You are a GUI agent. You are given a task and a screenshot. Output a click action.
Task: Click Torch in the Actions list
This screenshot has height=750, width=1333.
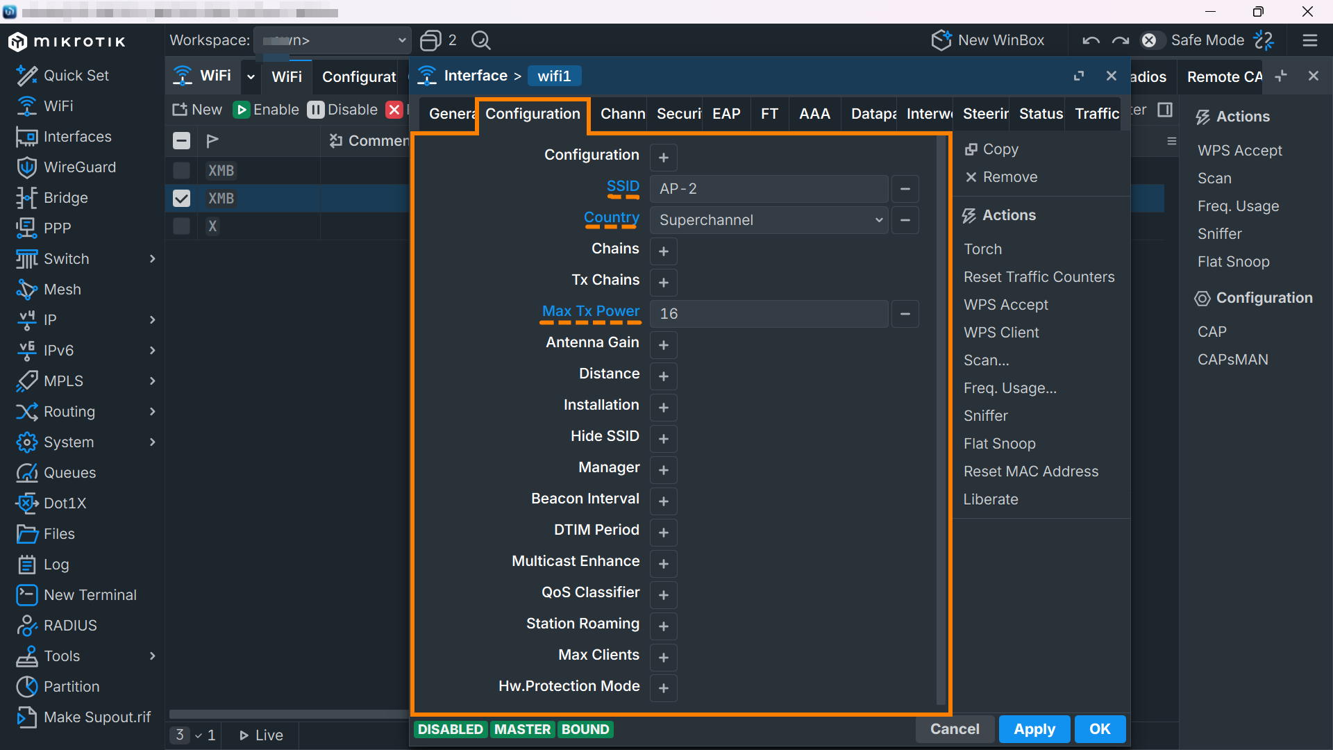coord(982,249)
